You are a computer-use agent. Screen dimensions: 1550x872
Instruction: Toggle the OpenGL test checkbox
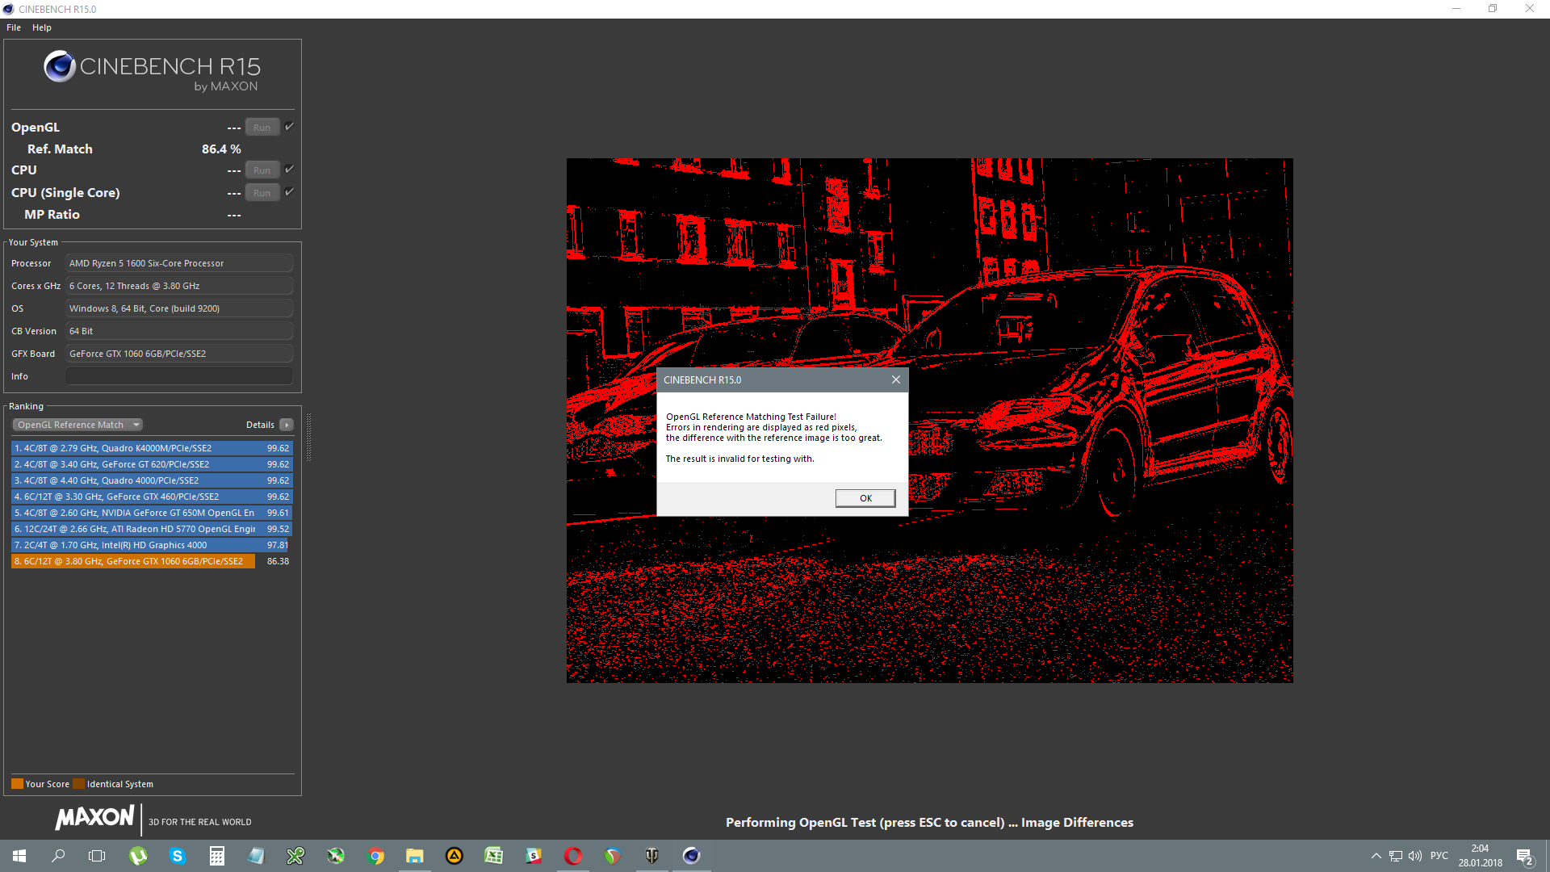(289, 127)
